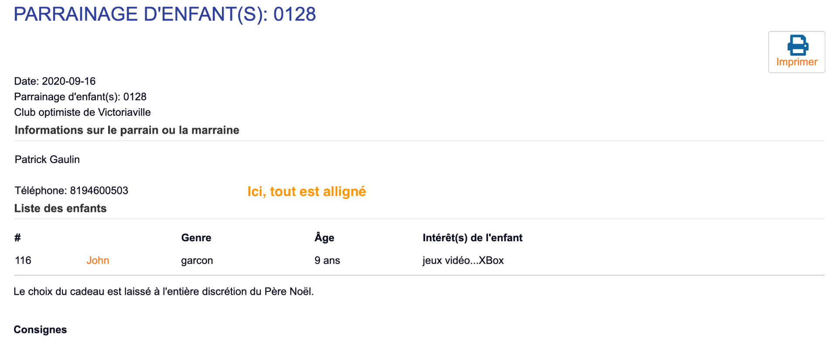Viewport: 837px width, 360px height.
Task: Select the sponsor name Patrick Gaulin
Action: pyautogui.click(x=47, y=160)
